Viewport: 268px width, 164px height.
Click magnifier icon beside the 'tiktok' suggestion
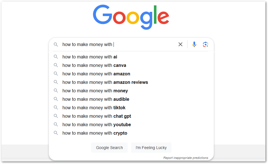pos(56,108)
